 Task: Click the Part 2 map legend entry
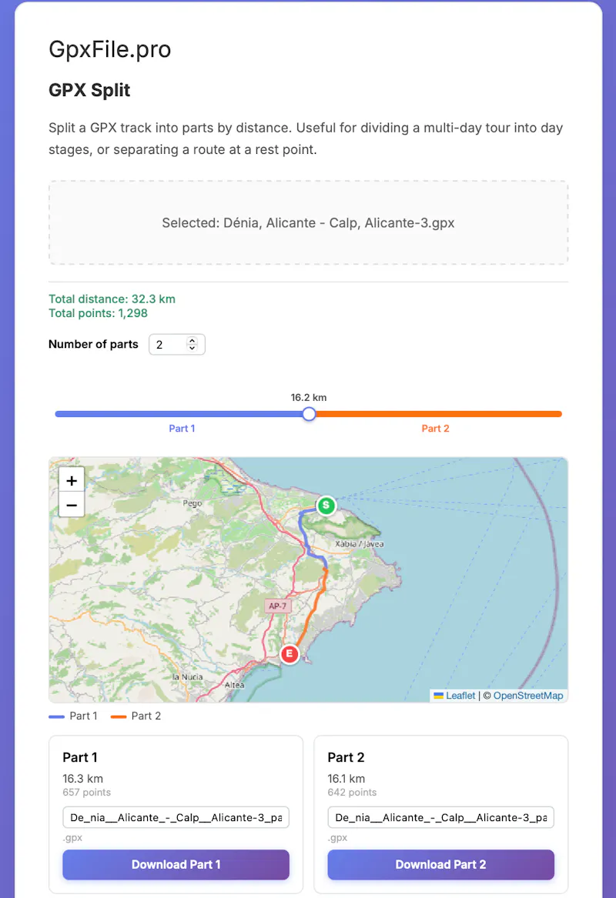pyautogui.click(x=136, y=716)
